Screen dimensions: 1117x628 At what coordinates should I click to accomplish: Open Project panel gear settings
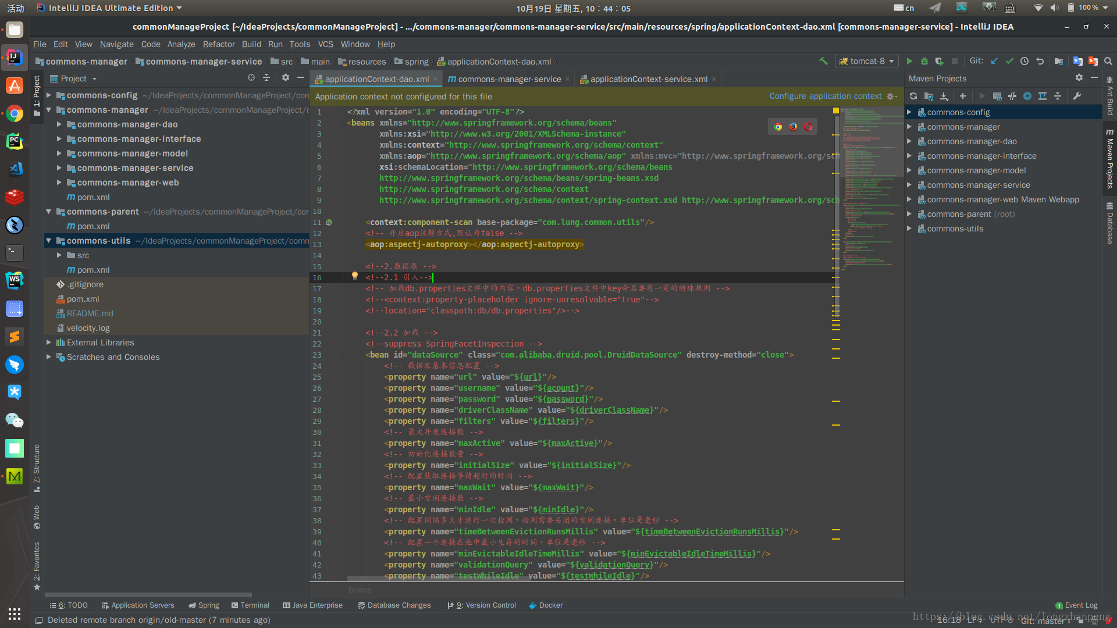pyautogui.click(x=286, y=78)
